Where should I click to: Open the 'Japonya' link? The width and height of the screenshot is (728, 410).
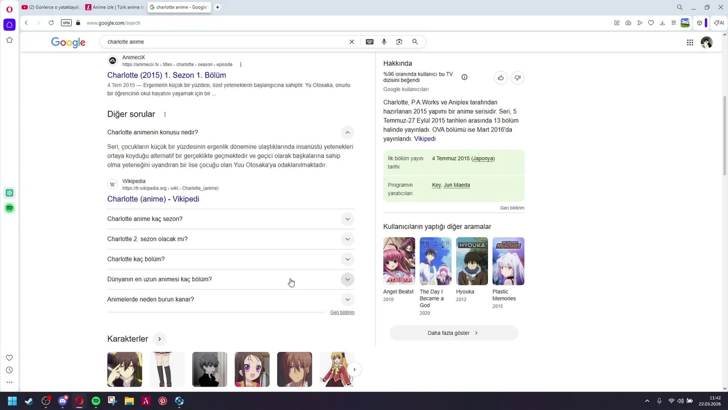coord(483,158)
